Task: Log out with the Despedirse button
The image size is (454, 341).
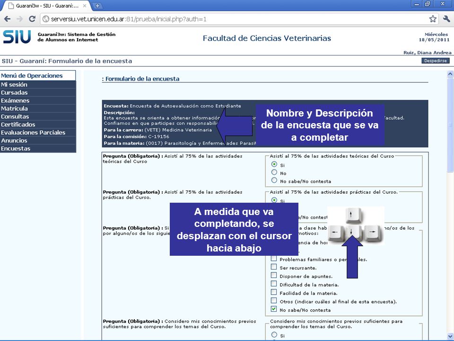Action: 436,61
